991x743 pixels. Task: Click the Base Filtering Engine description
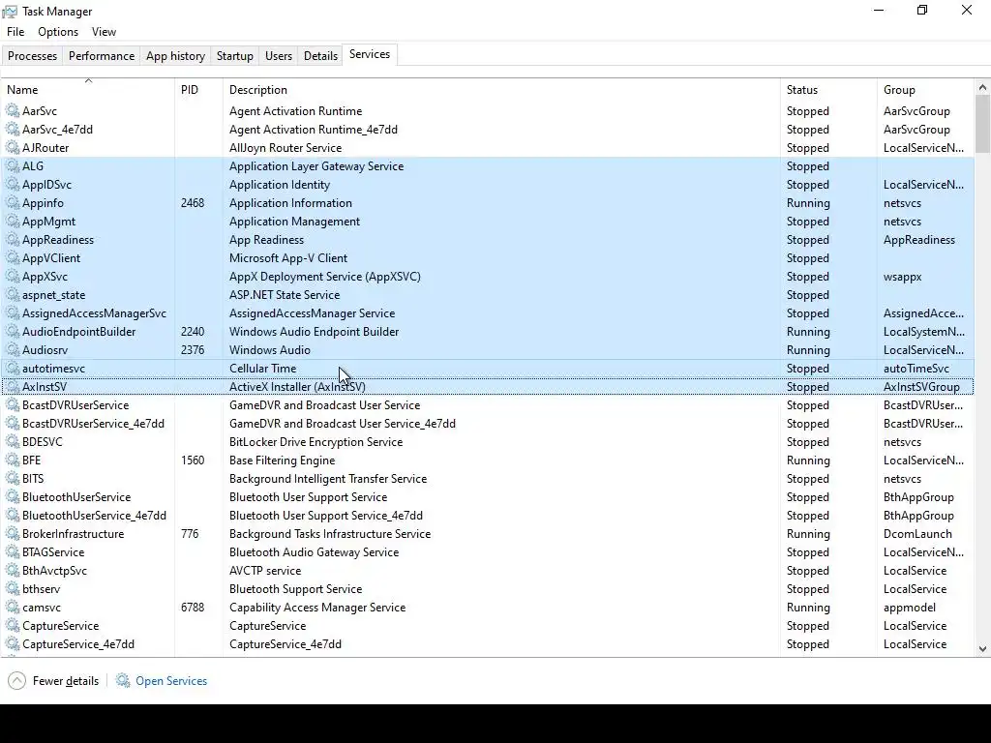tap(282, 460)
